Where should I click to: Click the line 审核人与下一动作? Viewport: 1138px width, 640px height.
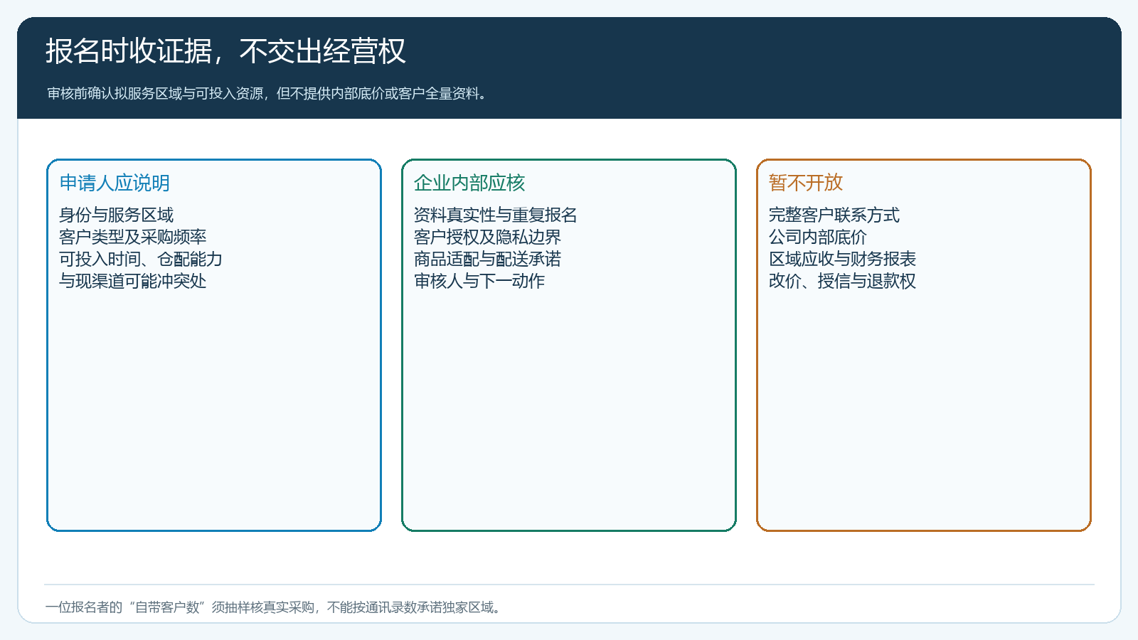pyautogui.click(x=479, y=281)
